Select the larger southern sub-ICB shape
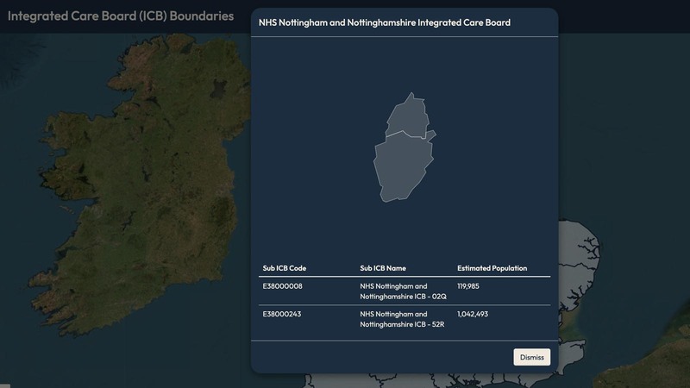Screen dimensions: 690x388 coord(402,166)
